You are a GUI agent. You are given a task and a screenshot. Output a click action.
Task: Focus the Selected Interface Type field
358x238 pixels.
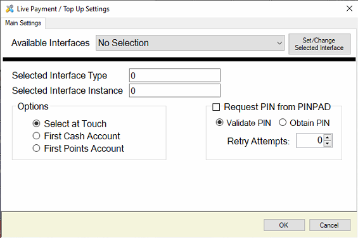(x=175, y=75)
